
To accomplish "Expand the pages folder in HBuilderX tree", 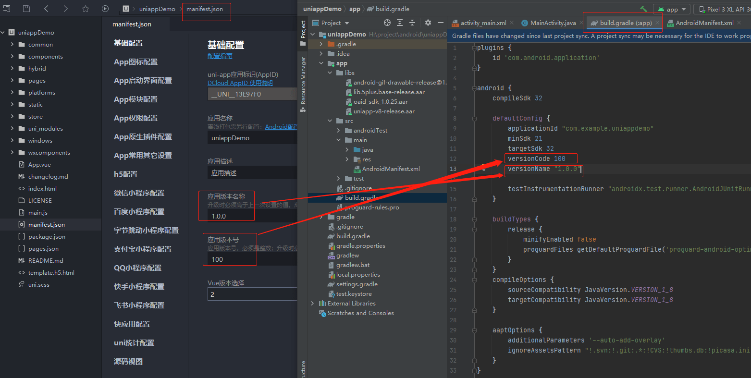I will (12, 80).
